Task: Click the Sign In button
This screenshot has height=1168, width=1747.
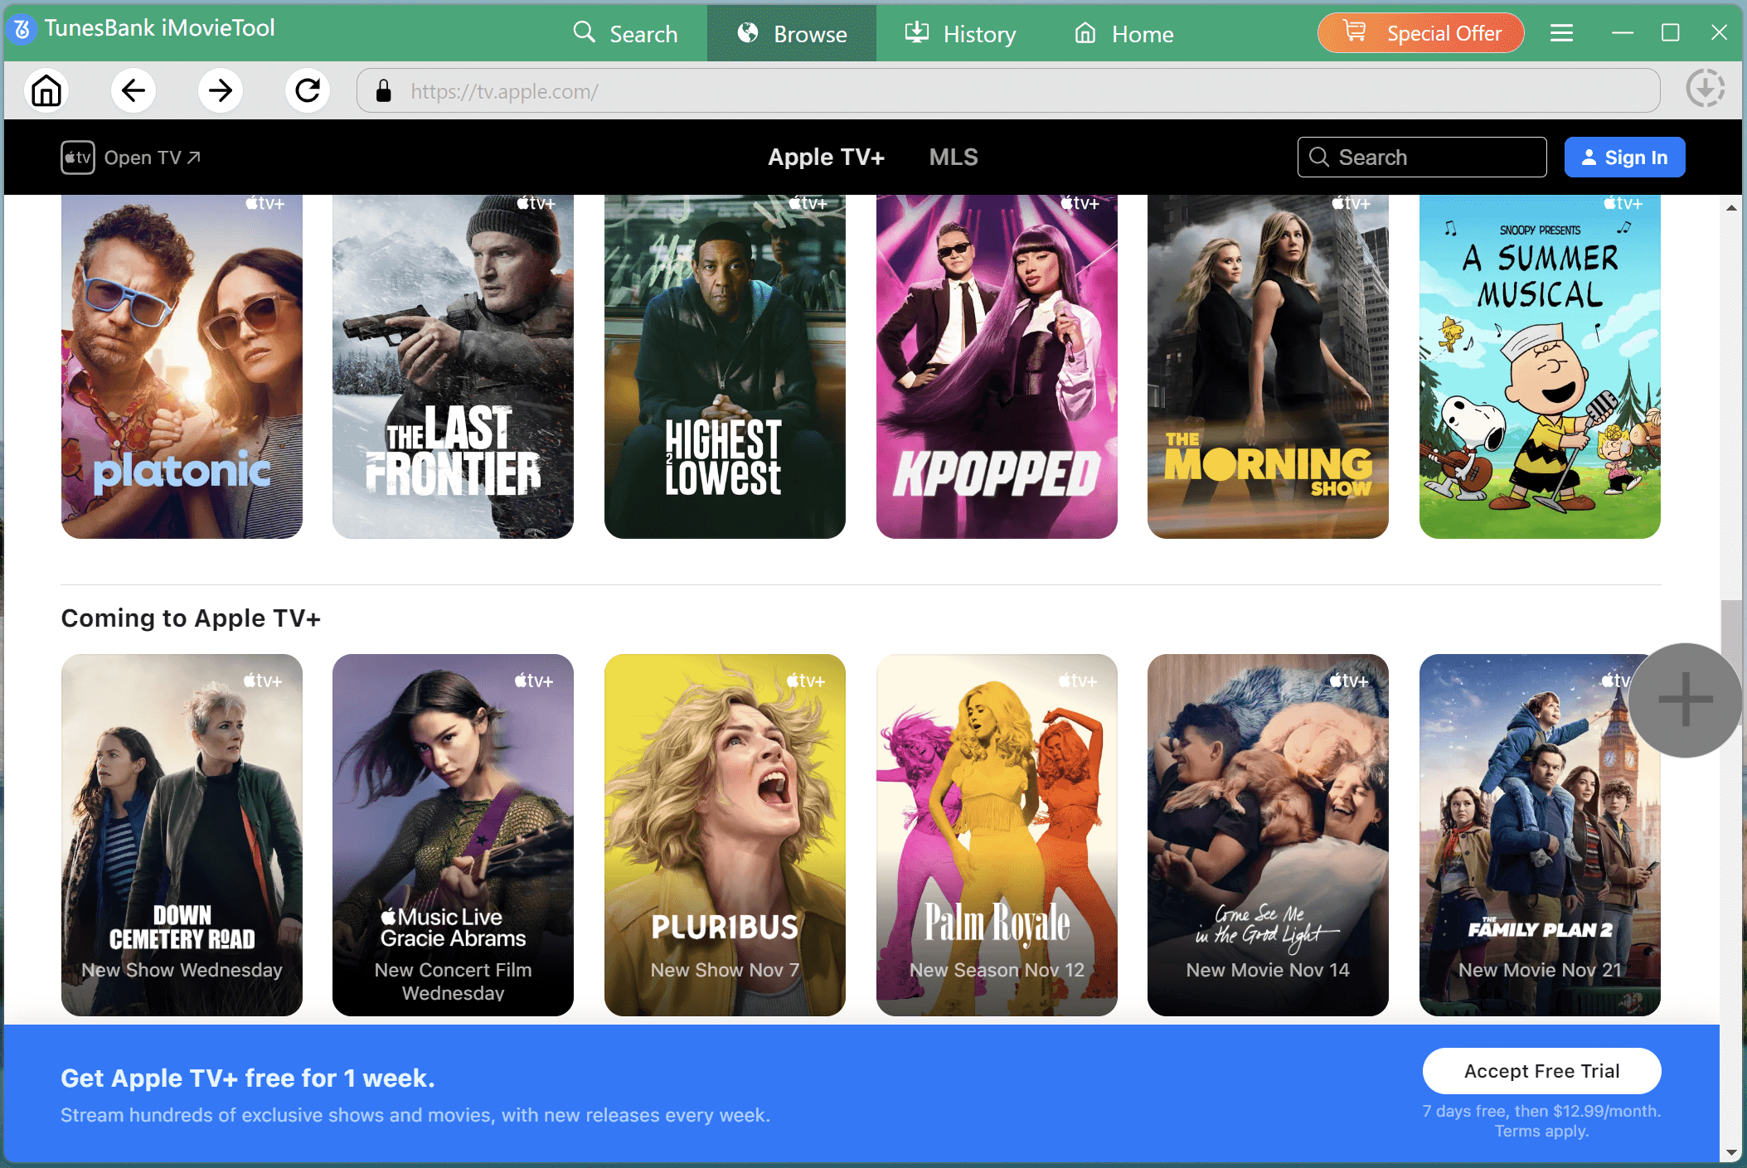Action: (1623, 157)
